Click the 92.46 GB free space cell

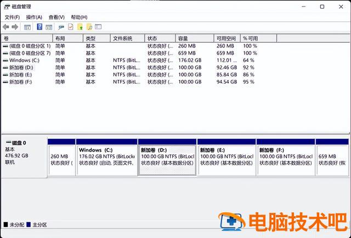click(227, 67)
